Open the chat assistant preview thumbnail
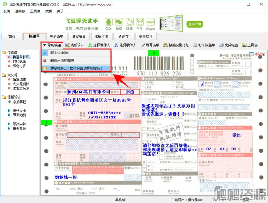Screen dimensions: 268x203 point(171,23)
